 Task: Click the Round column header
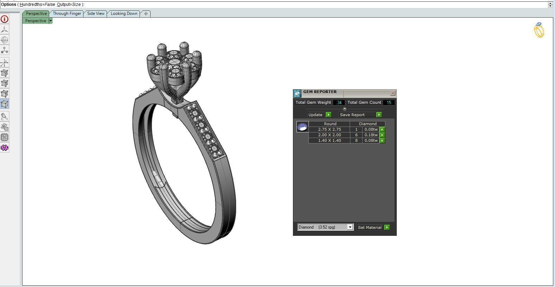pyautogui.click(x=330, y=124)
